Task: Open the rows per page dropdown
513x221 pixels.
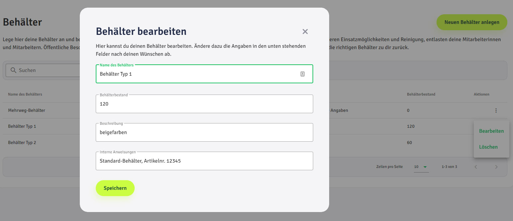Action: point(421,167)
